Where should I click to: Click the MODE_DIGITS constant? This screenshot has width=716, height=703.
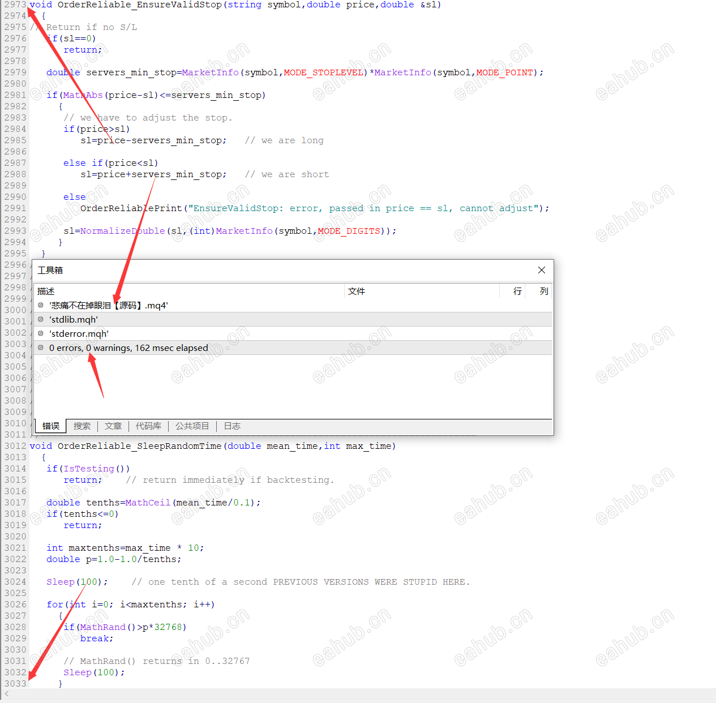pyautogui.click(x=349, y=231)
